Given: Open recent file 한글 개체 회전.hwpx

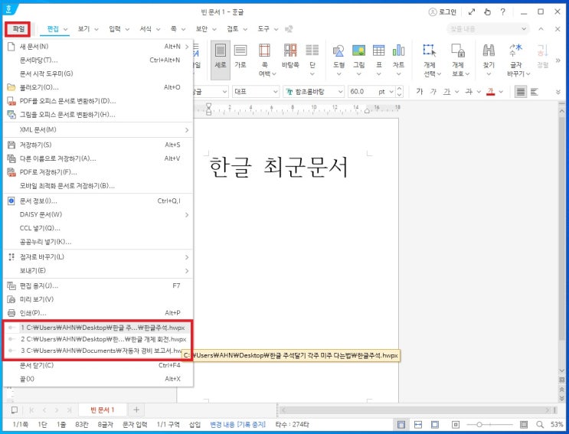Looking at the screenshot, I should 98,339.
